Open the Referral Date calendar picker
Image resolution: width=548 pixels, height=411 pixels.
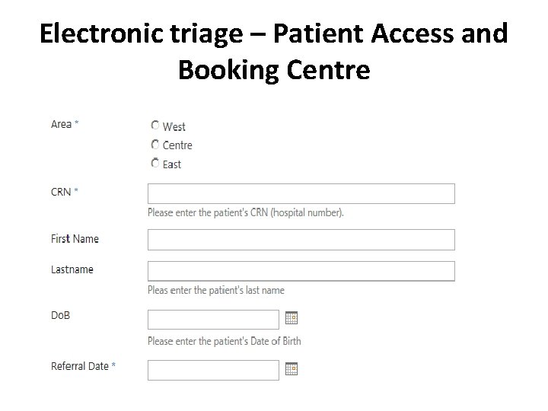(x=292, y=369)
